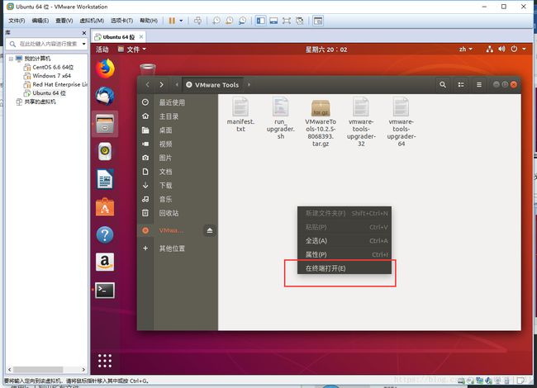The height and width of the screenshot is (388, 537).
Task: Collapse 我的计算机 tree node
Action: [x=11, y=59]
